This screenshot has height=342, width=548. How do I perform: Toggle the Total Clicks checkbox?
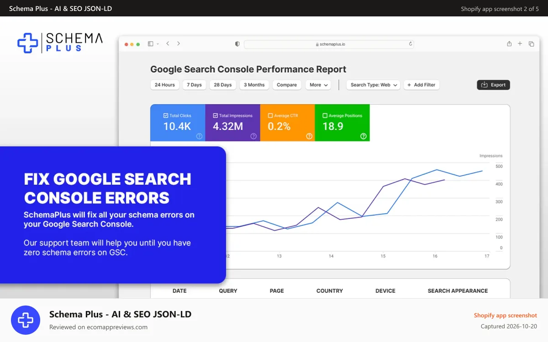pyautogui.click(x=166, y=116)
